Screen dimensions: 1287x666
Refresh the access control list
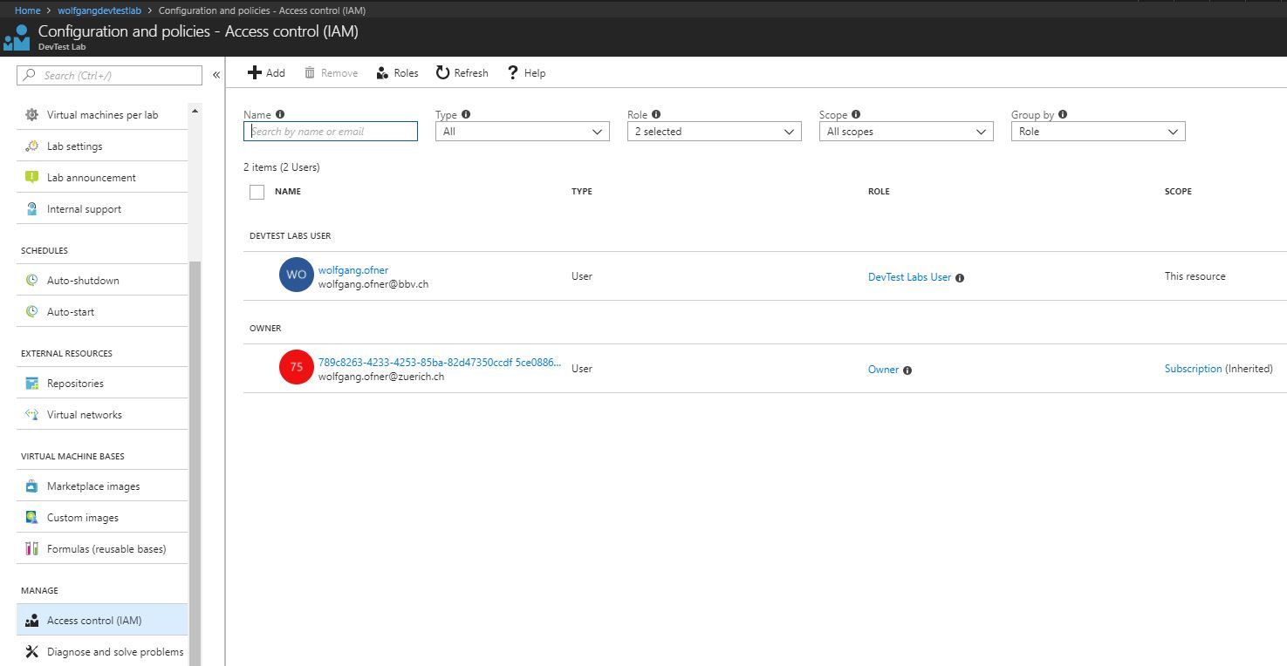(462, 72)
